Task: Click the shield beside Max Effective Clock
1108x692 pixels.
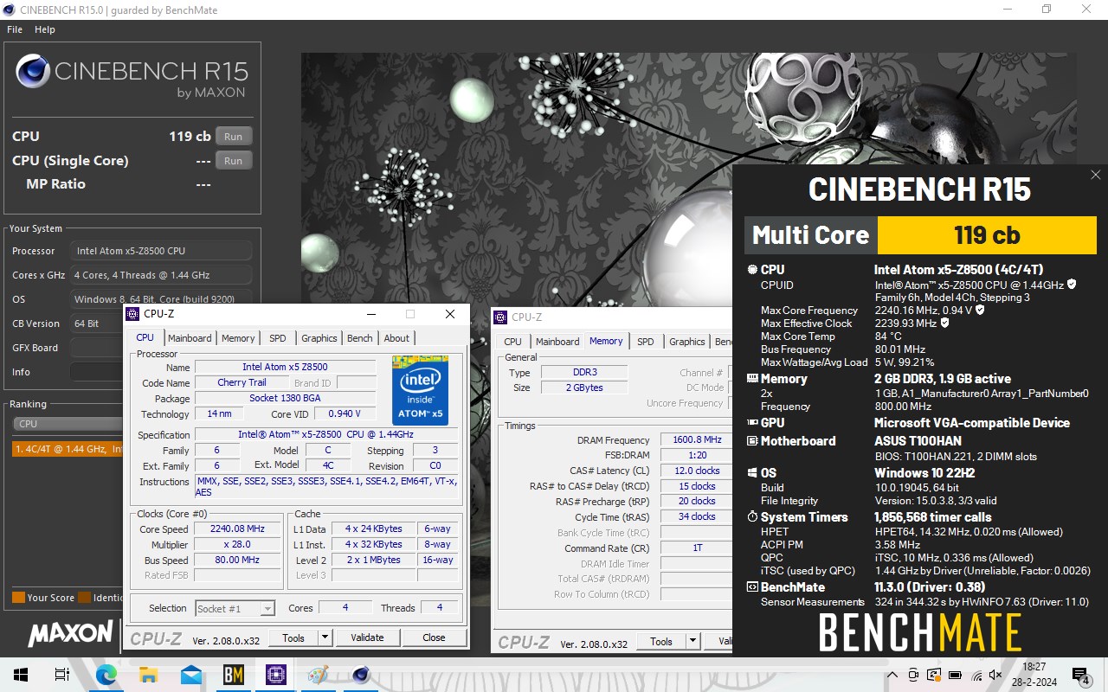Action: [x=944, y=323]
